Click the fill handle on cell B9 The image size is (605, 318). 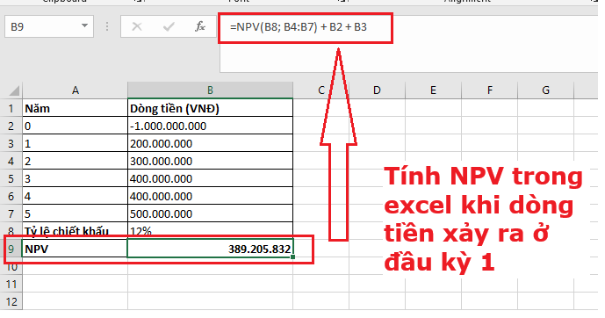coord(293,257)
